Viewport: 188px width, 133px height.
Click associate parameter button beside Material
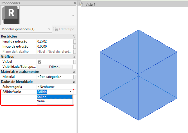pyautogui.click(x=74, y=77)
